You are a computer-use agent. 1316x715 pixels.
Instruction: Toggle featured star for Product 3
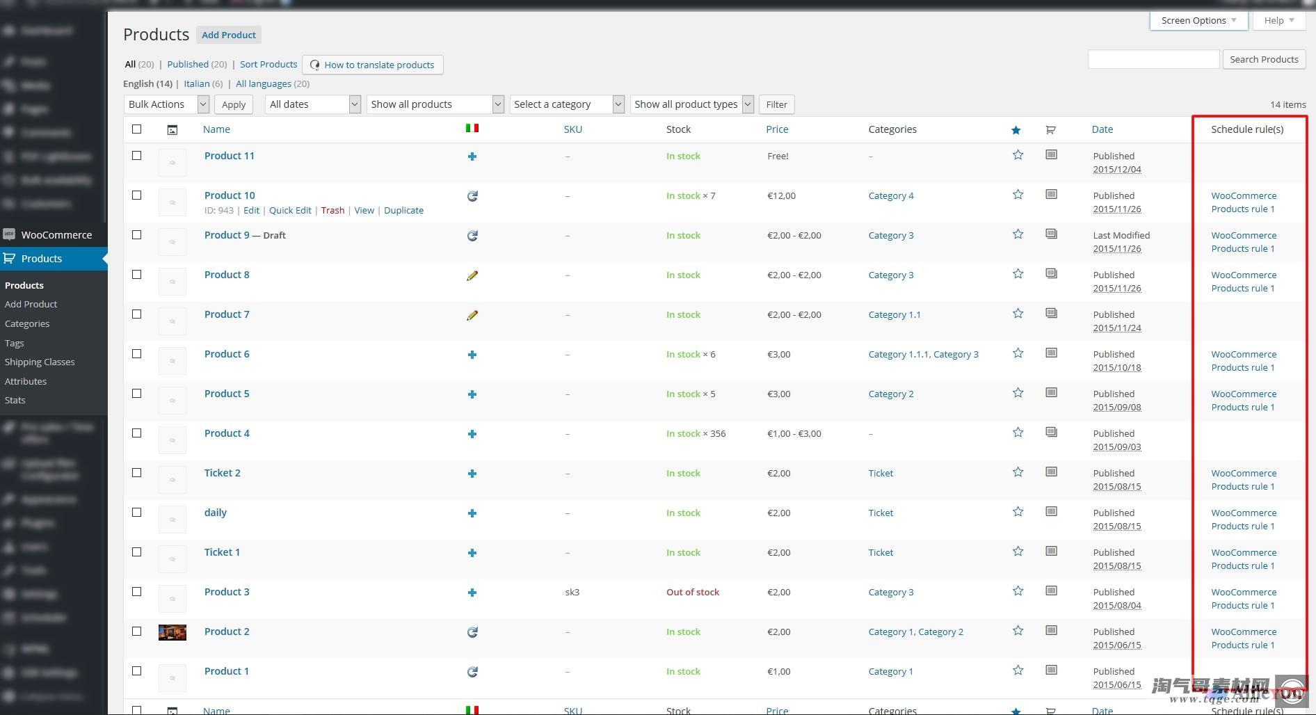click(x=1018, y=591)
